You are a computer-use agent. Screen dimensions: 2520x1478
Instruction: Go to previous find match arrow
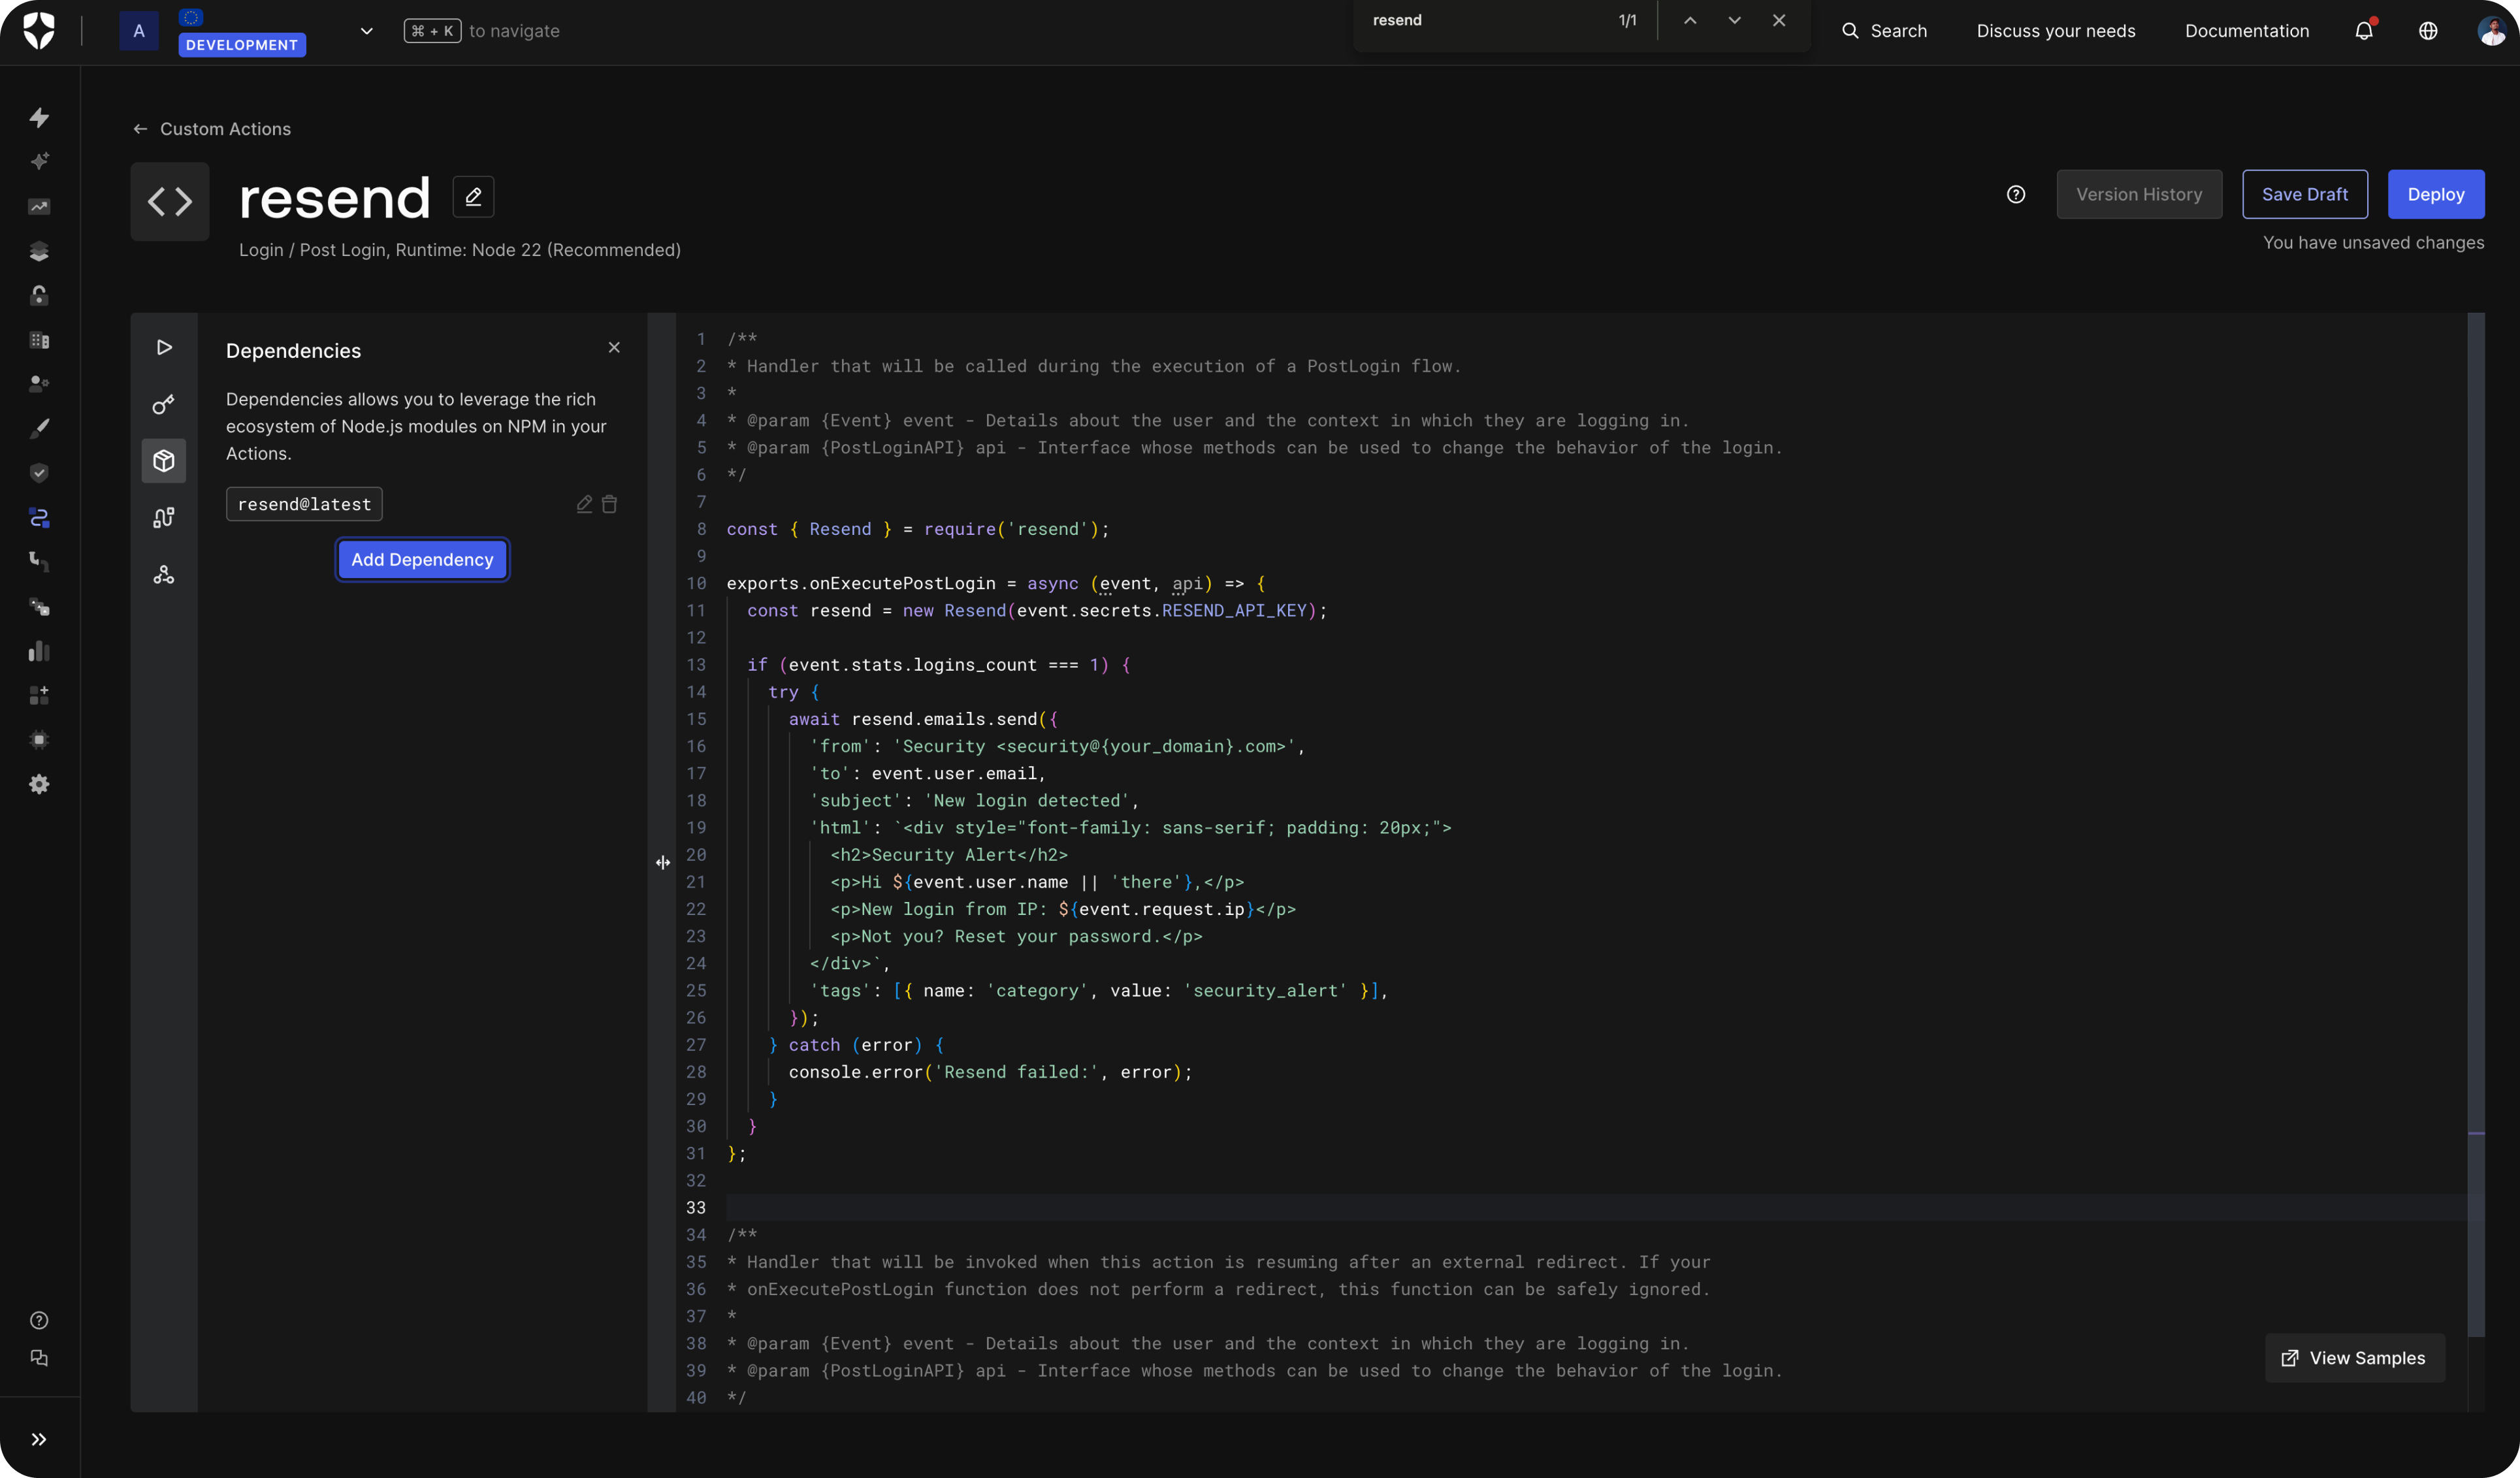(1690, 20)
